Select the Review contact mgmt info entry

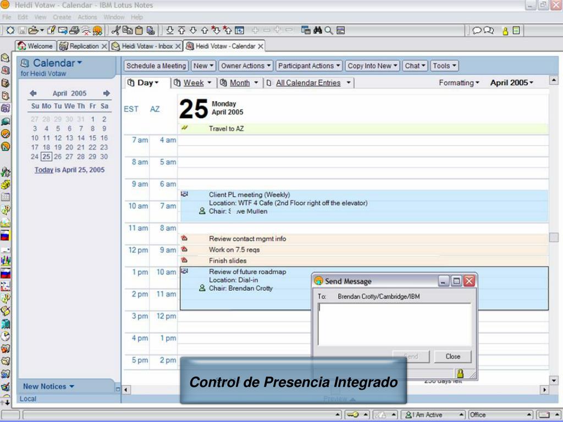pyautogui.click(x=364, y=238)
